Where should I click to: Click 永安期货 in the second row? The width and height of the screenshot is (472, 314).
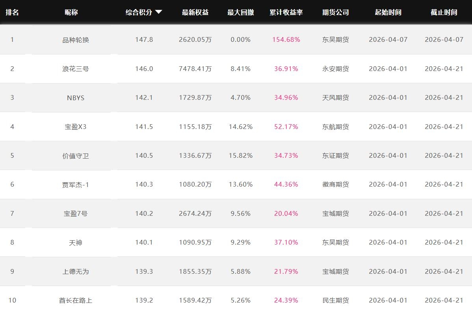coord(335,69)
